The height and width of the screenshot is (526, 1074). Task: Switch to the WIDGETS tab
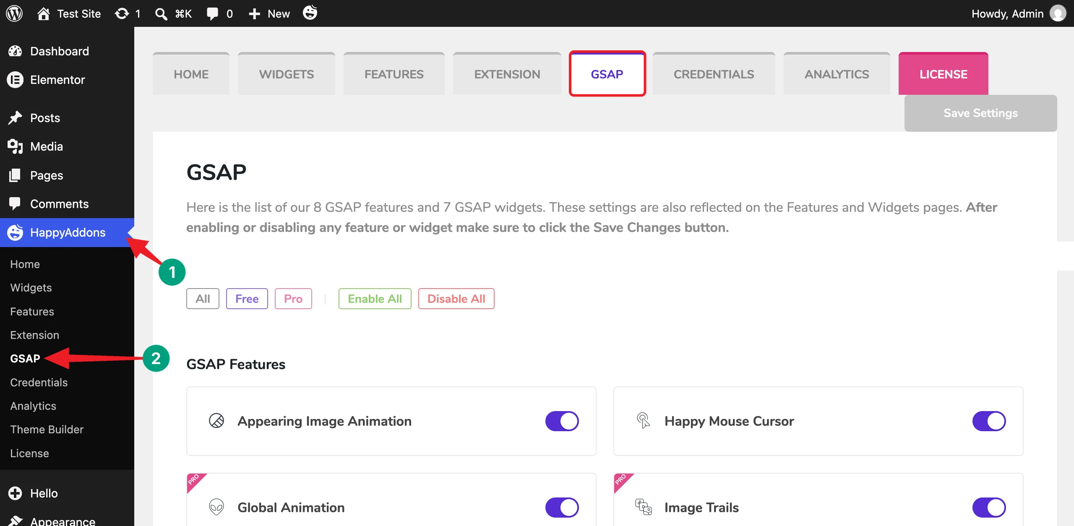tap(287, 74)
